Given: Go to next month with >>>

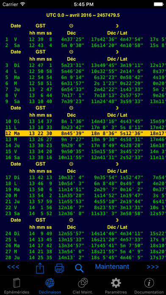Looking at the screenshot, I should (152, 267).
